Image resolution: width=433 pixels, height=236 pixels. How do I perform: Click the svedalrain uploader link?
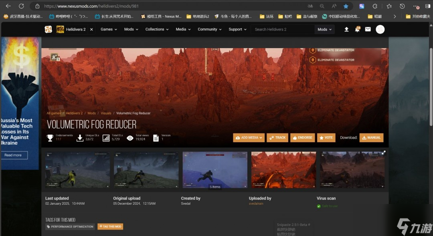[x=256, y=204]
